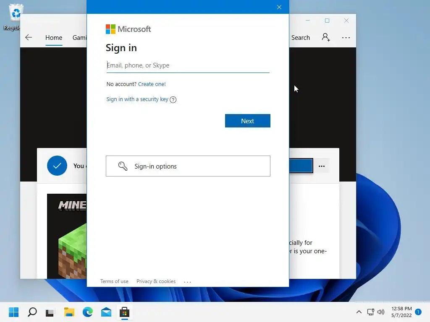Show hidden tray icons chevron
The height and width of the screenshot is (322, 430).
click(x=359, y=312)
